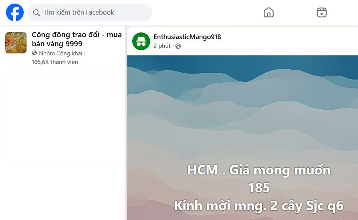Click the 'Kính mời mng. 2 cây Sjc q6' line
358x220 pixels.
[x=259, y=206]
